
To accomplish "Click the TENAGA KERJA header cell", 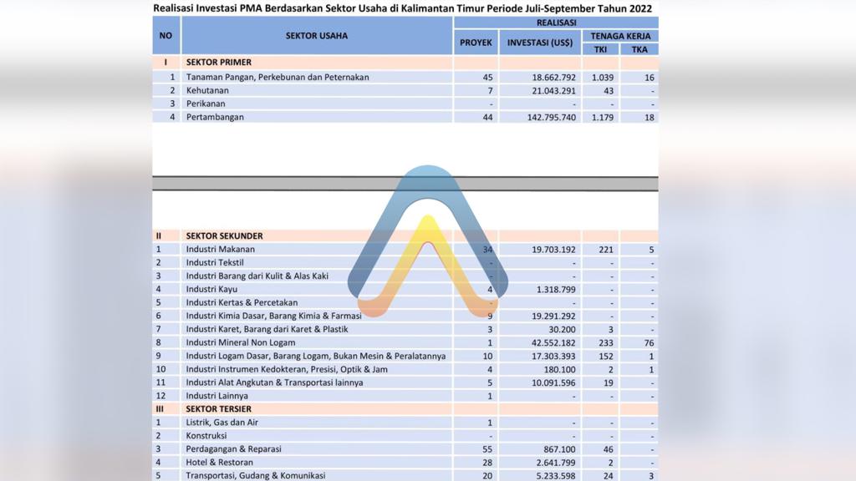I will (619, 36).
